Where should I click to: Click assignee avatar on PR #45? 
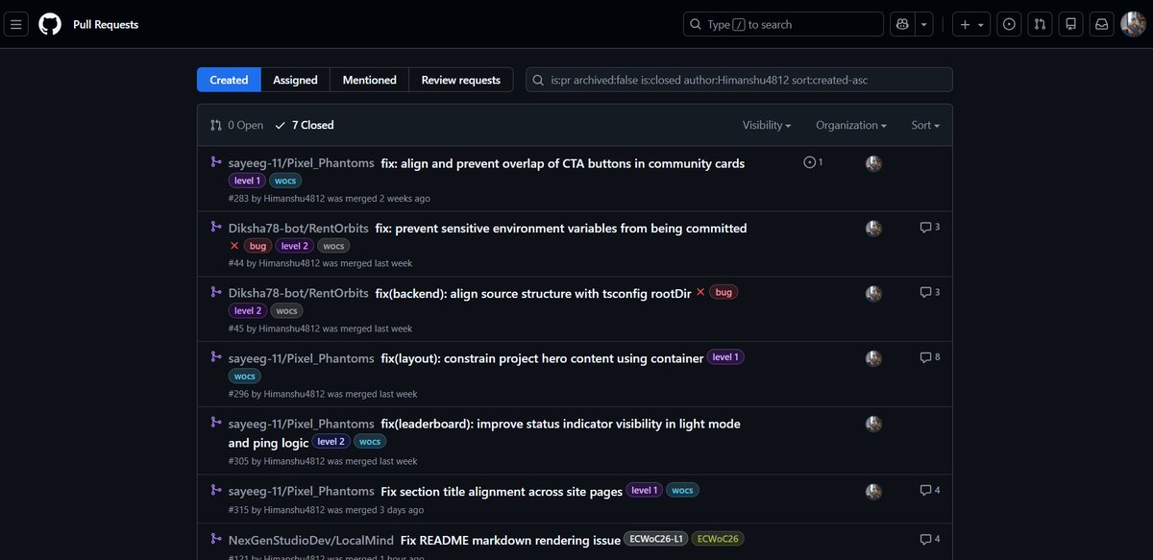coord(873,293)
